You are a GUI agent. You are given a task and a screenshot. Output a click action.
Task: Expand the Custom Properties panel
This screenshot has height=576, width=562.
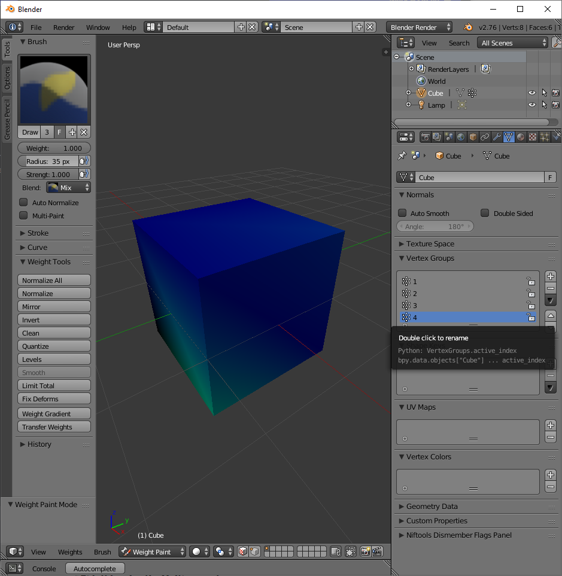(436, 520)
